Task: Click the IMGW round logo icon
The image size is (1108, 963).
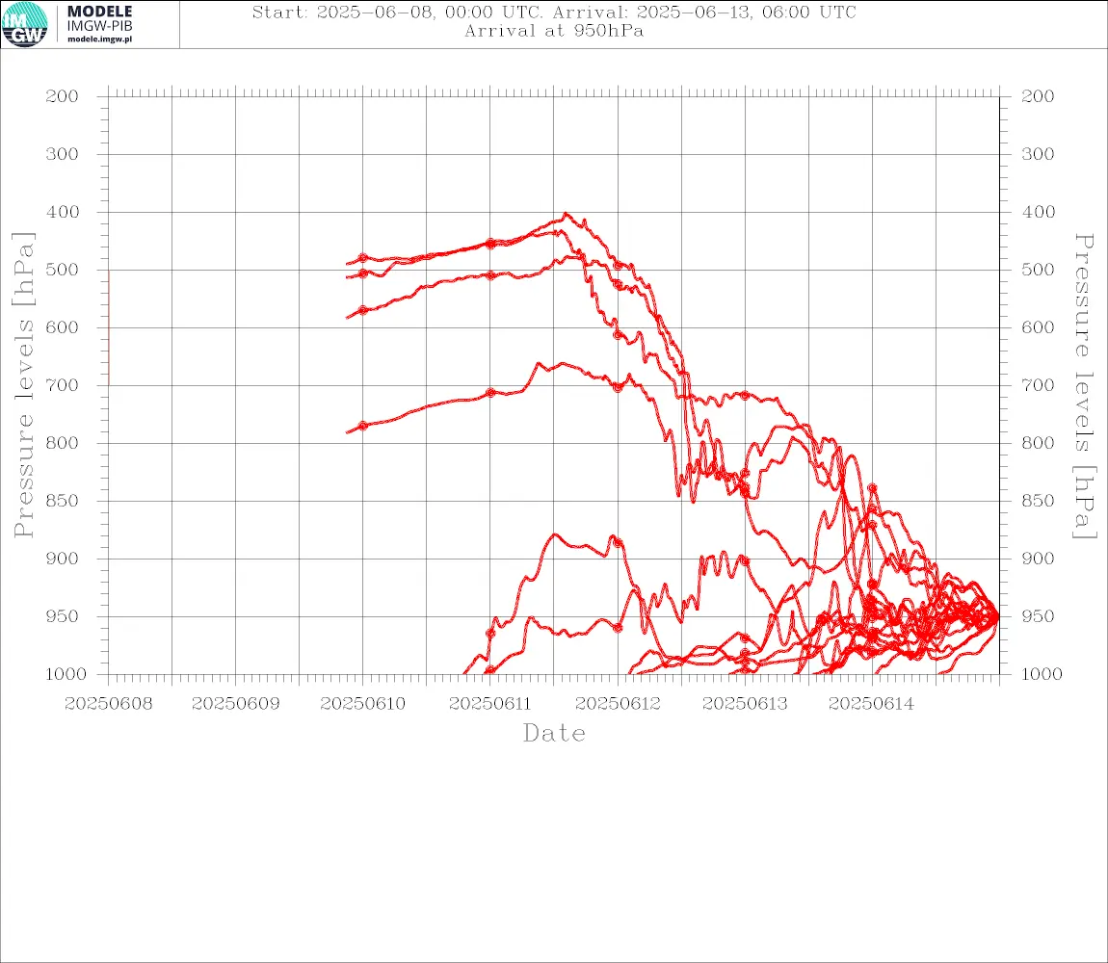Action: pos(25,24)
